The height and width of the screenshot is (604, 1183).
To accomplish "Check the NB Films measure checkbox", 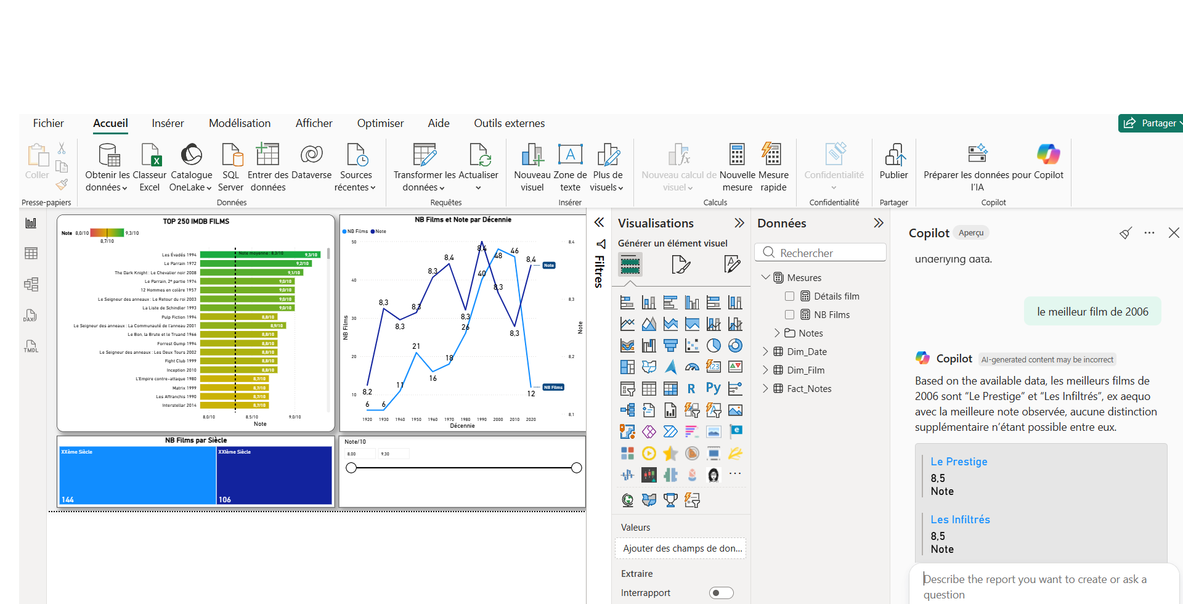I will point(789,315).
